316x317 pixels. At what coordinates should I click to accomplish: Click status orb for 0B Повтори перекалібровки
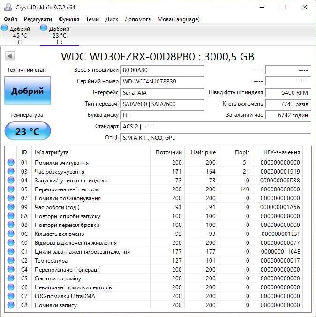click(11, 225)
